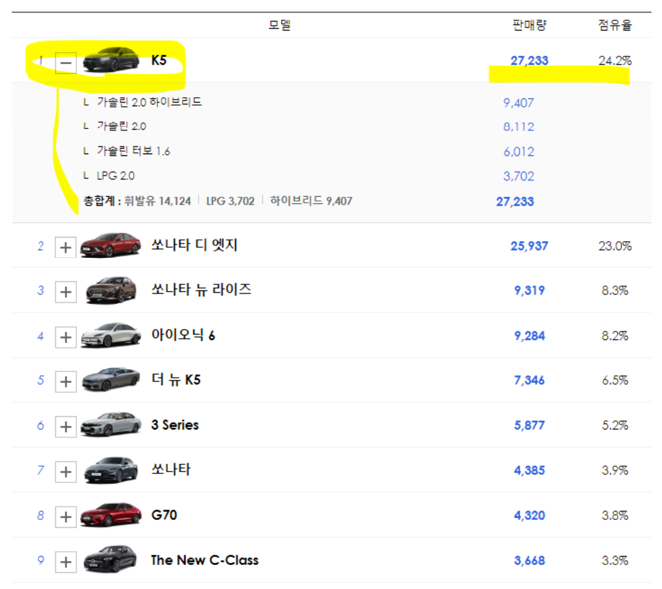Click the sales figure 4,385
Viewport: 662px width, 589px height.
(x=529, y=470)
